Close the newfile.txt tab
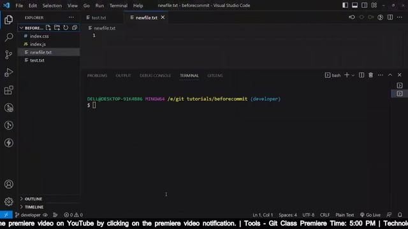The width and height of the screenshot is (408, 229). point(163,17)
